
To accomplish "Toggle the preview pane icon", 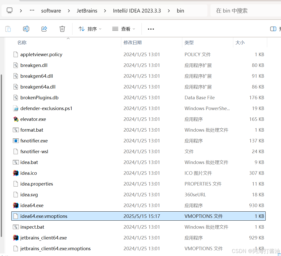I will point(273,29).
